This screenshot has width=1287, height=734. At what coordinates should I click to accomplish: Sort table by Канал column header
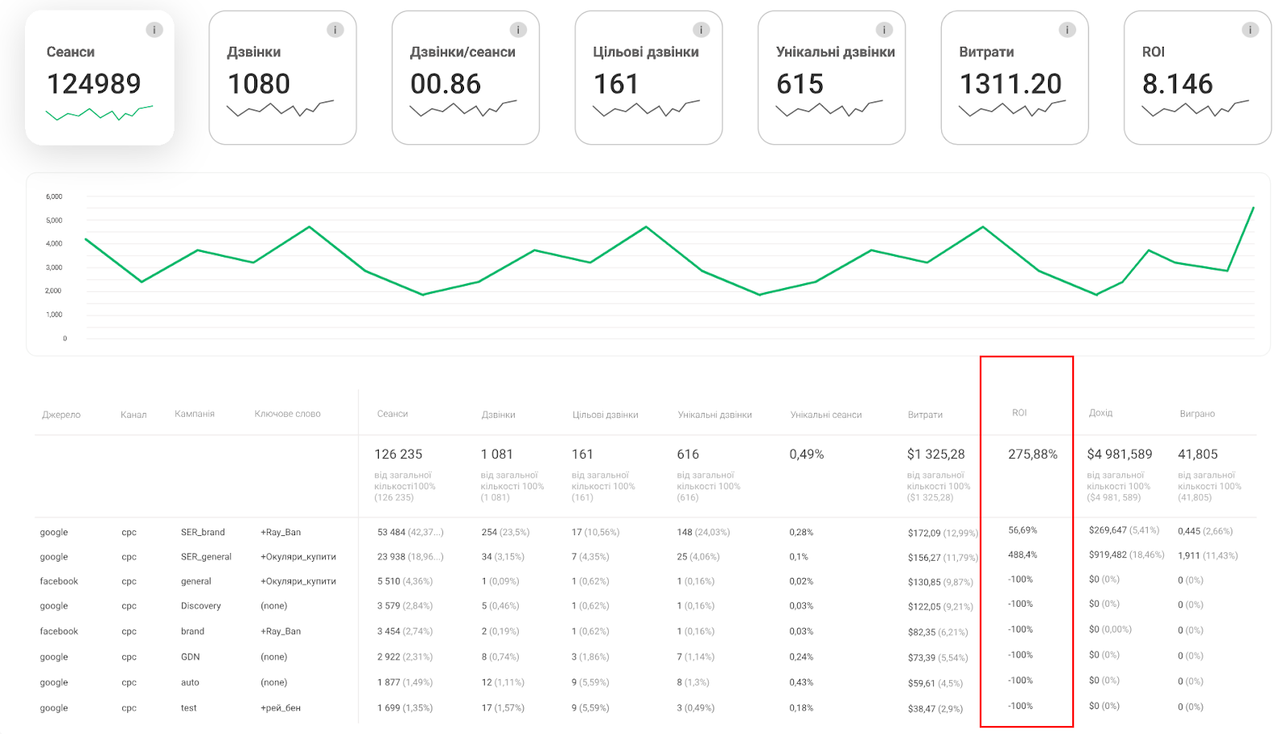coord(134,414)
